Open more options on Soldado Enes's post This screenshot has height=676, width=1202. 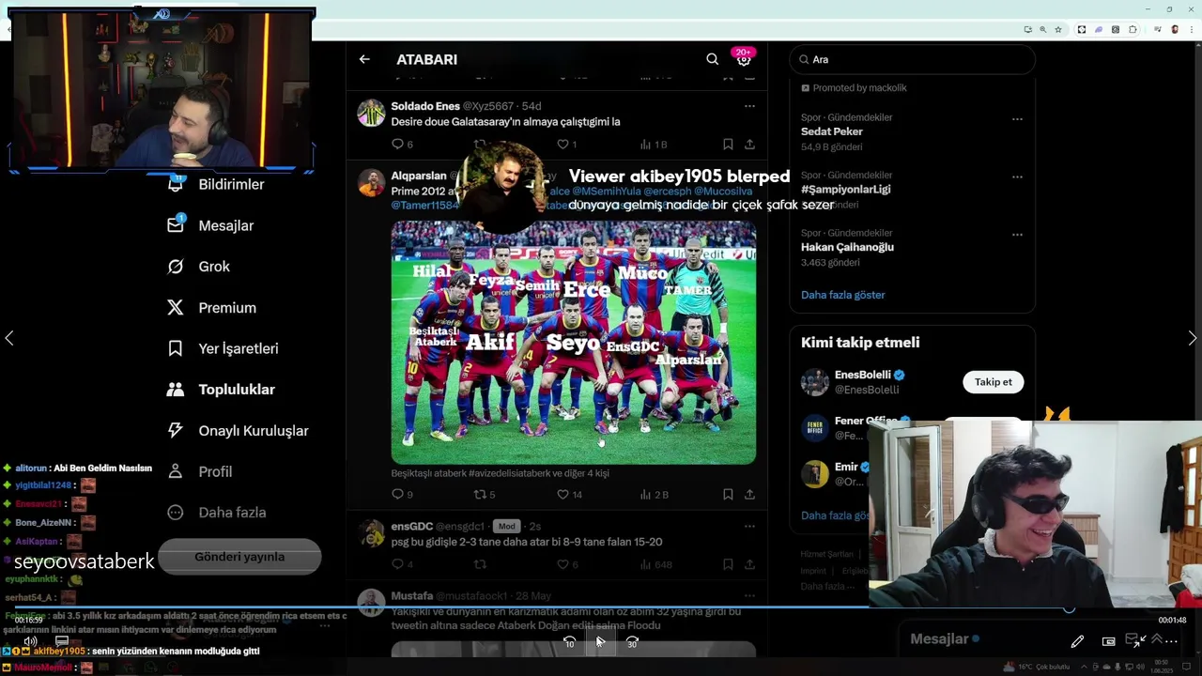[749, 106]
